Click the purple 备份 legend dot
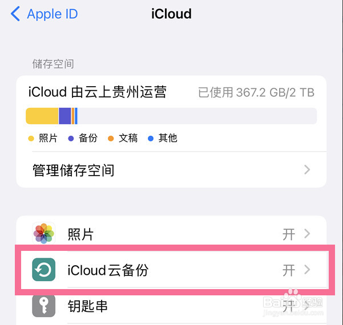Viewport: 343px width, 325px height. (x=71, y=139)
